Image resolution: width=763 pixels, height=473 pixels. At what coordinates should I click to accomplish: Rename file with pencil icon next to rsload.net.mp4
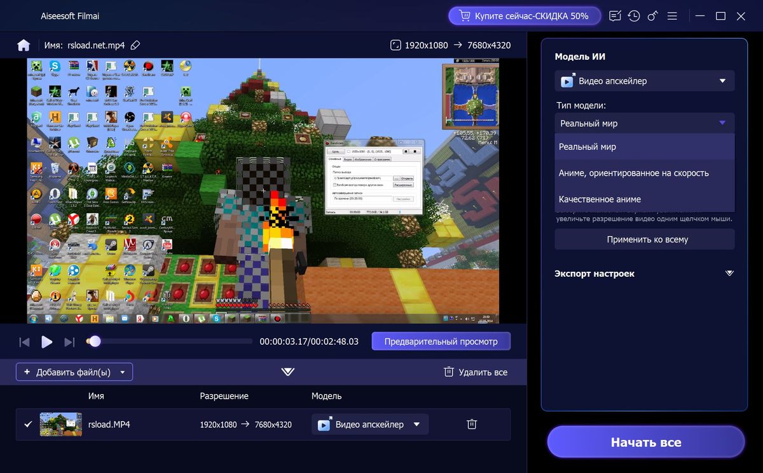135,45
